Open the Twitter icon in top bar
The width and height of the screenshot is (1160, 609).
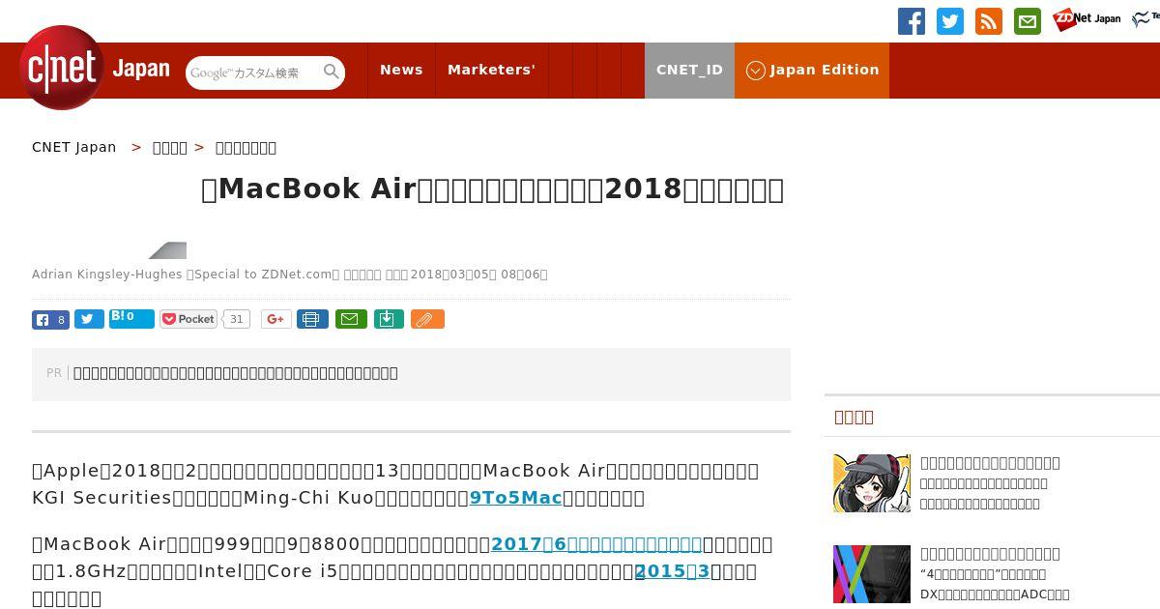pos(950,21)
